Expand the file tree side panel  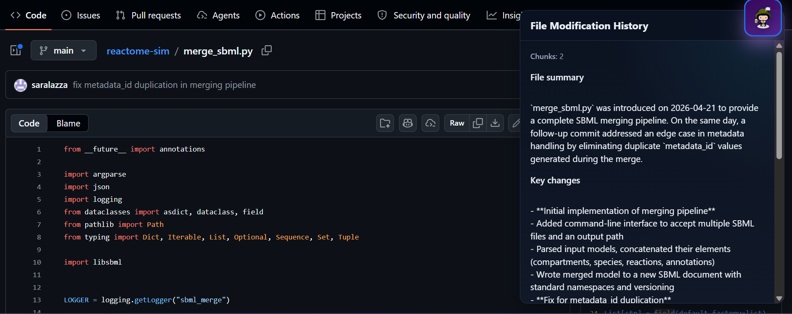(x=16, y=51)
